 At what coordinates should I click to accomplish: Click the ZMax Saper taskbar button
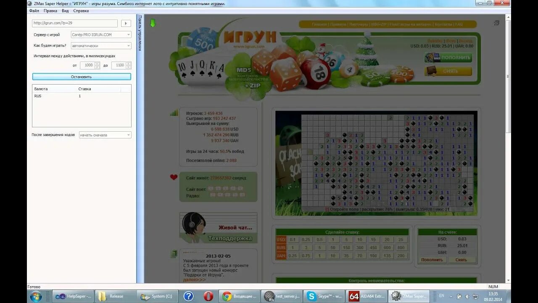coord(409,296)
